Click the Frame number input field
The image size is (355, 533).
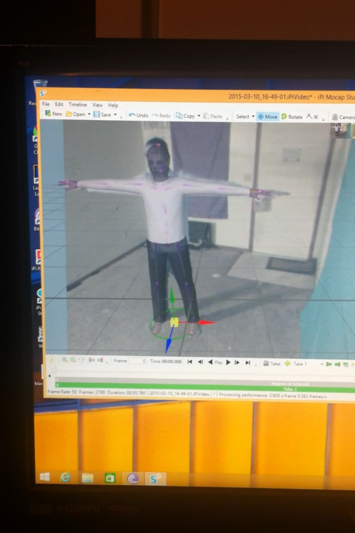(x=137, y=361)
